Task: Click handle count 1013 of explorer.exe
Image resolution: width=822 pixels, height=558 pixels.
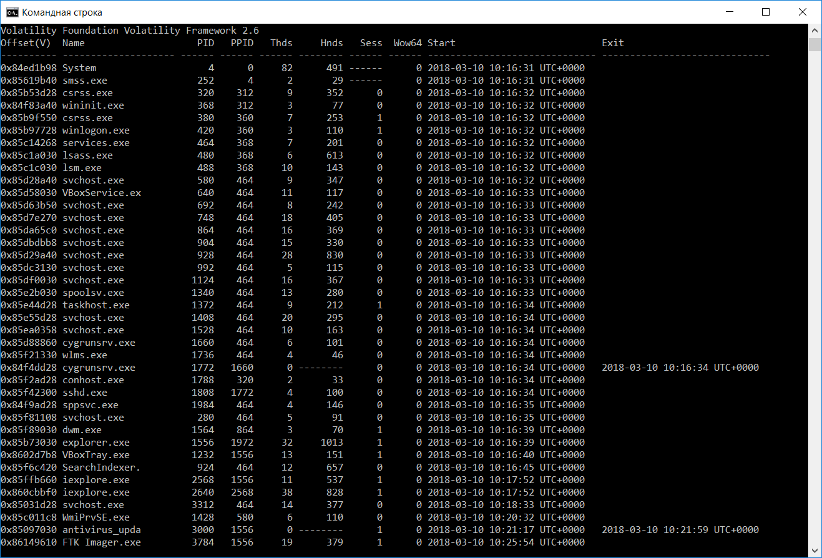Action: 332,443
